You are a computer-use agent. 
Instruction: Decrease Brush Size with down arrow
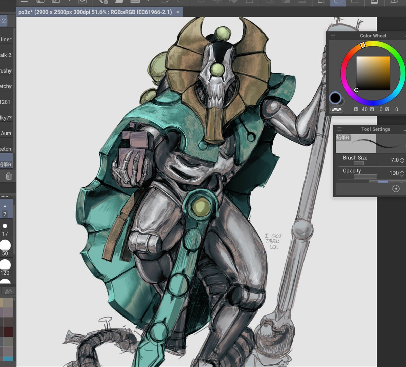402,162
